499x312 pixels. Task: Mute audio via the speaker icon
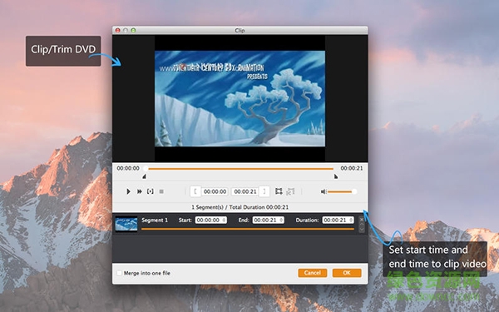(324, 191)
